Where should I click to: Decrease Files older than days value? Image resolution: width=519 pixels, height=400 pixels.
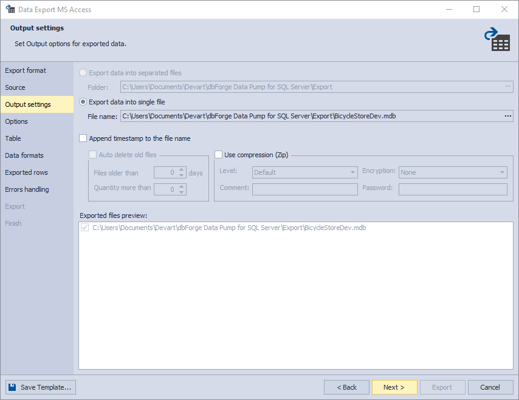(181, 175)
